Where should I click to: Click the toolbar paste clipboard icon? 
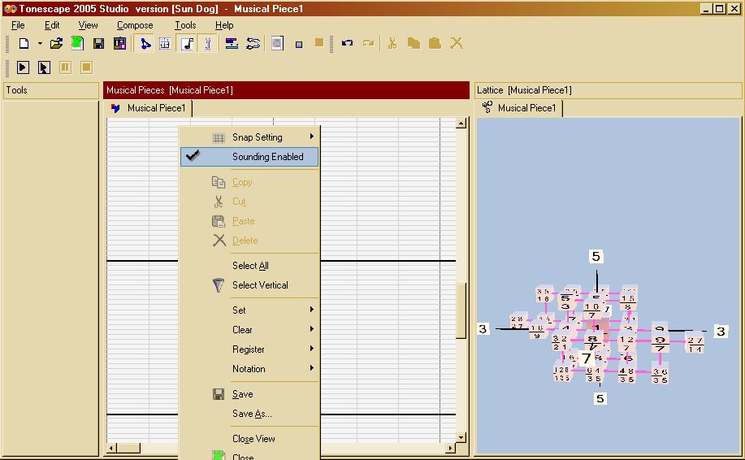coord(435,44)
